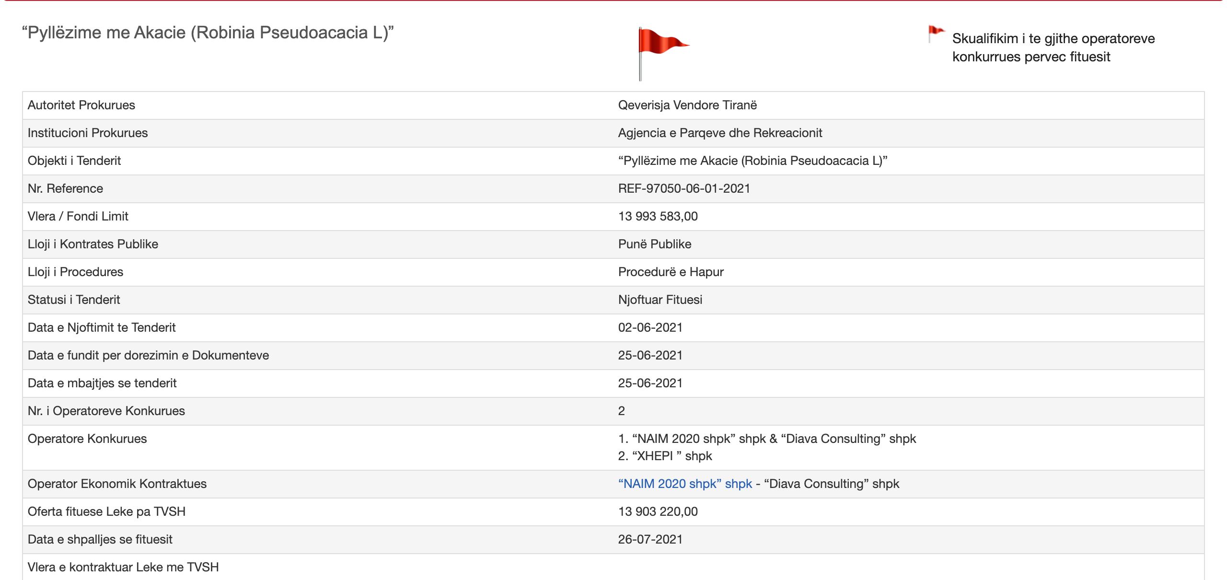Click the Punë Publike contract type value

654,244
